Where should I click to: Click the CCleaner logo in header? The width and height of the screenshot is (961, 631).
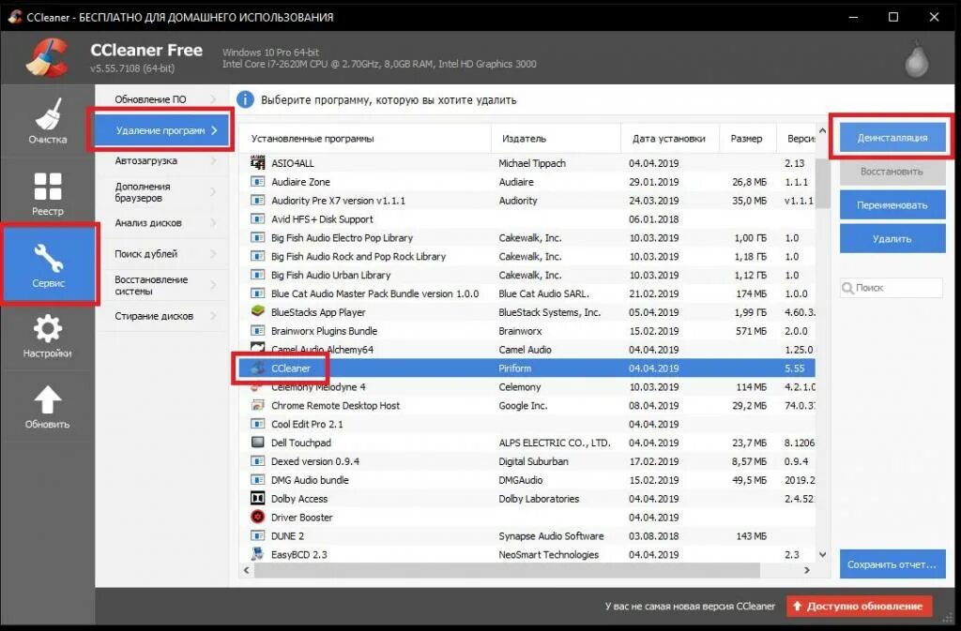pyautogui.click(x=47, y=58)
